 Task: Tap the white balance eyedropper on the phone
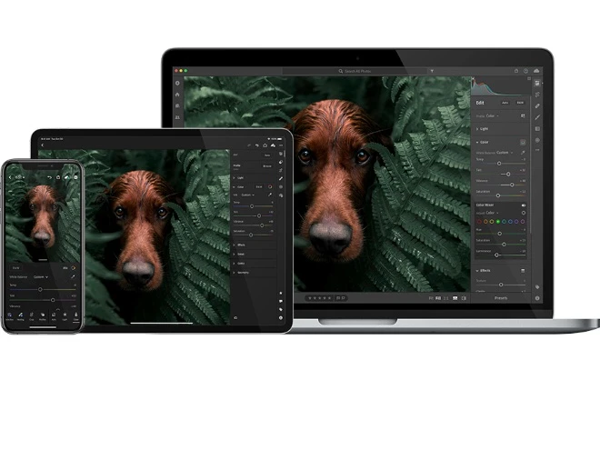click(73, 276)
